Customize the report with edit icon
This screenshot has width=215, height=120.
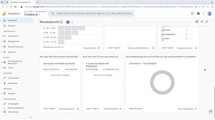coord(197,21)
